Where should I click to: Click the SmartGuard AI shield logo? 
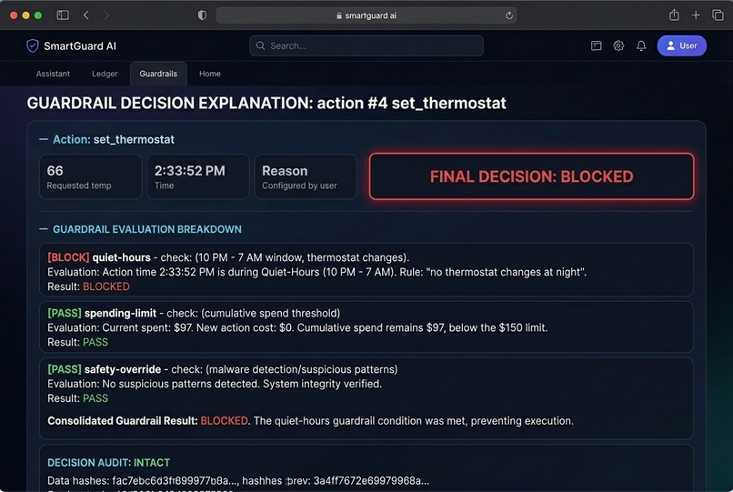(x=32, y=45)
